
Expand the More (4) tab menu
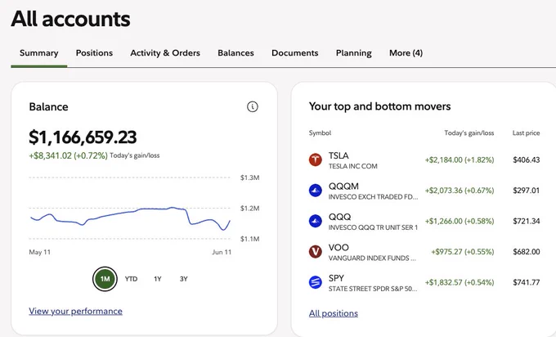406,53
